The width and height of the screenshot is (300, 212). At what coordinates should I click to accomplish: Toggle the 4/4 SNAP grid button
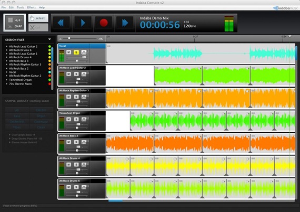[x=15, y=23]
